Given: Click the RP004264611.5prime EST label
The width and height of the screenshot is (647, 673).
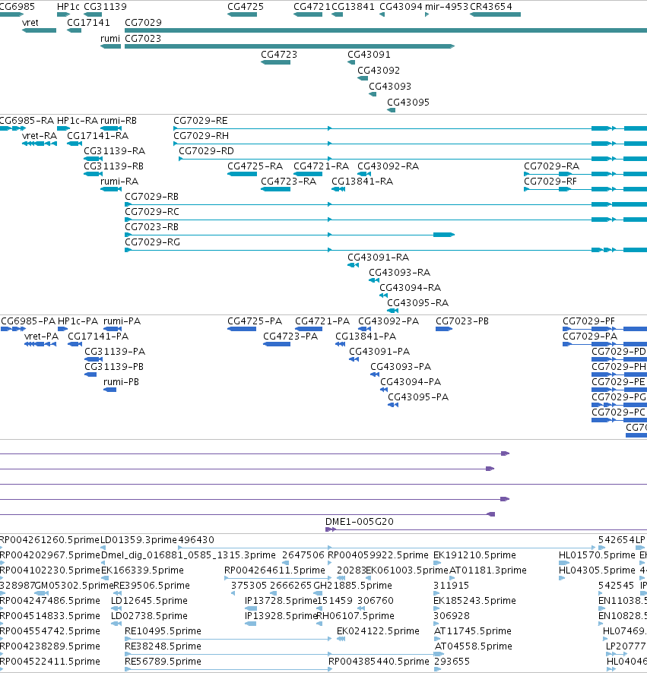Looking at the screenshot, I should [x=274, y=570].
